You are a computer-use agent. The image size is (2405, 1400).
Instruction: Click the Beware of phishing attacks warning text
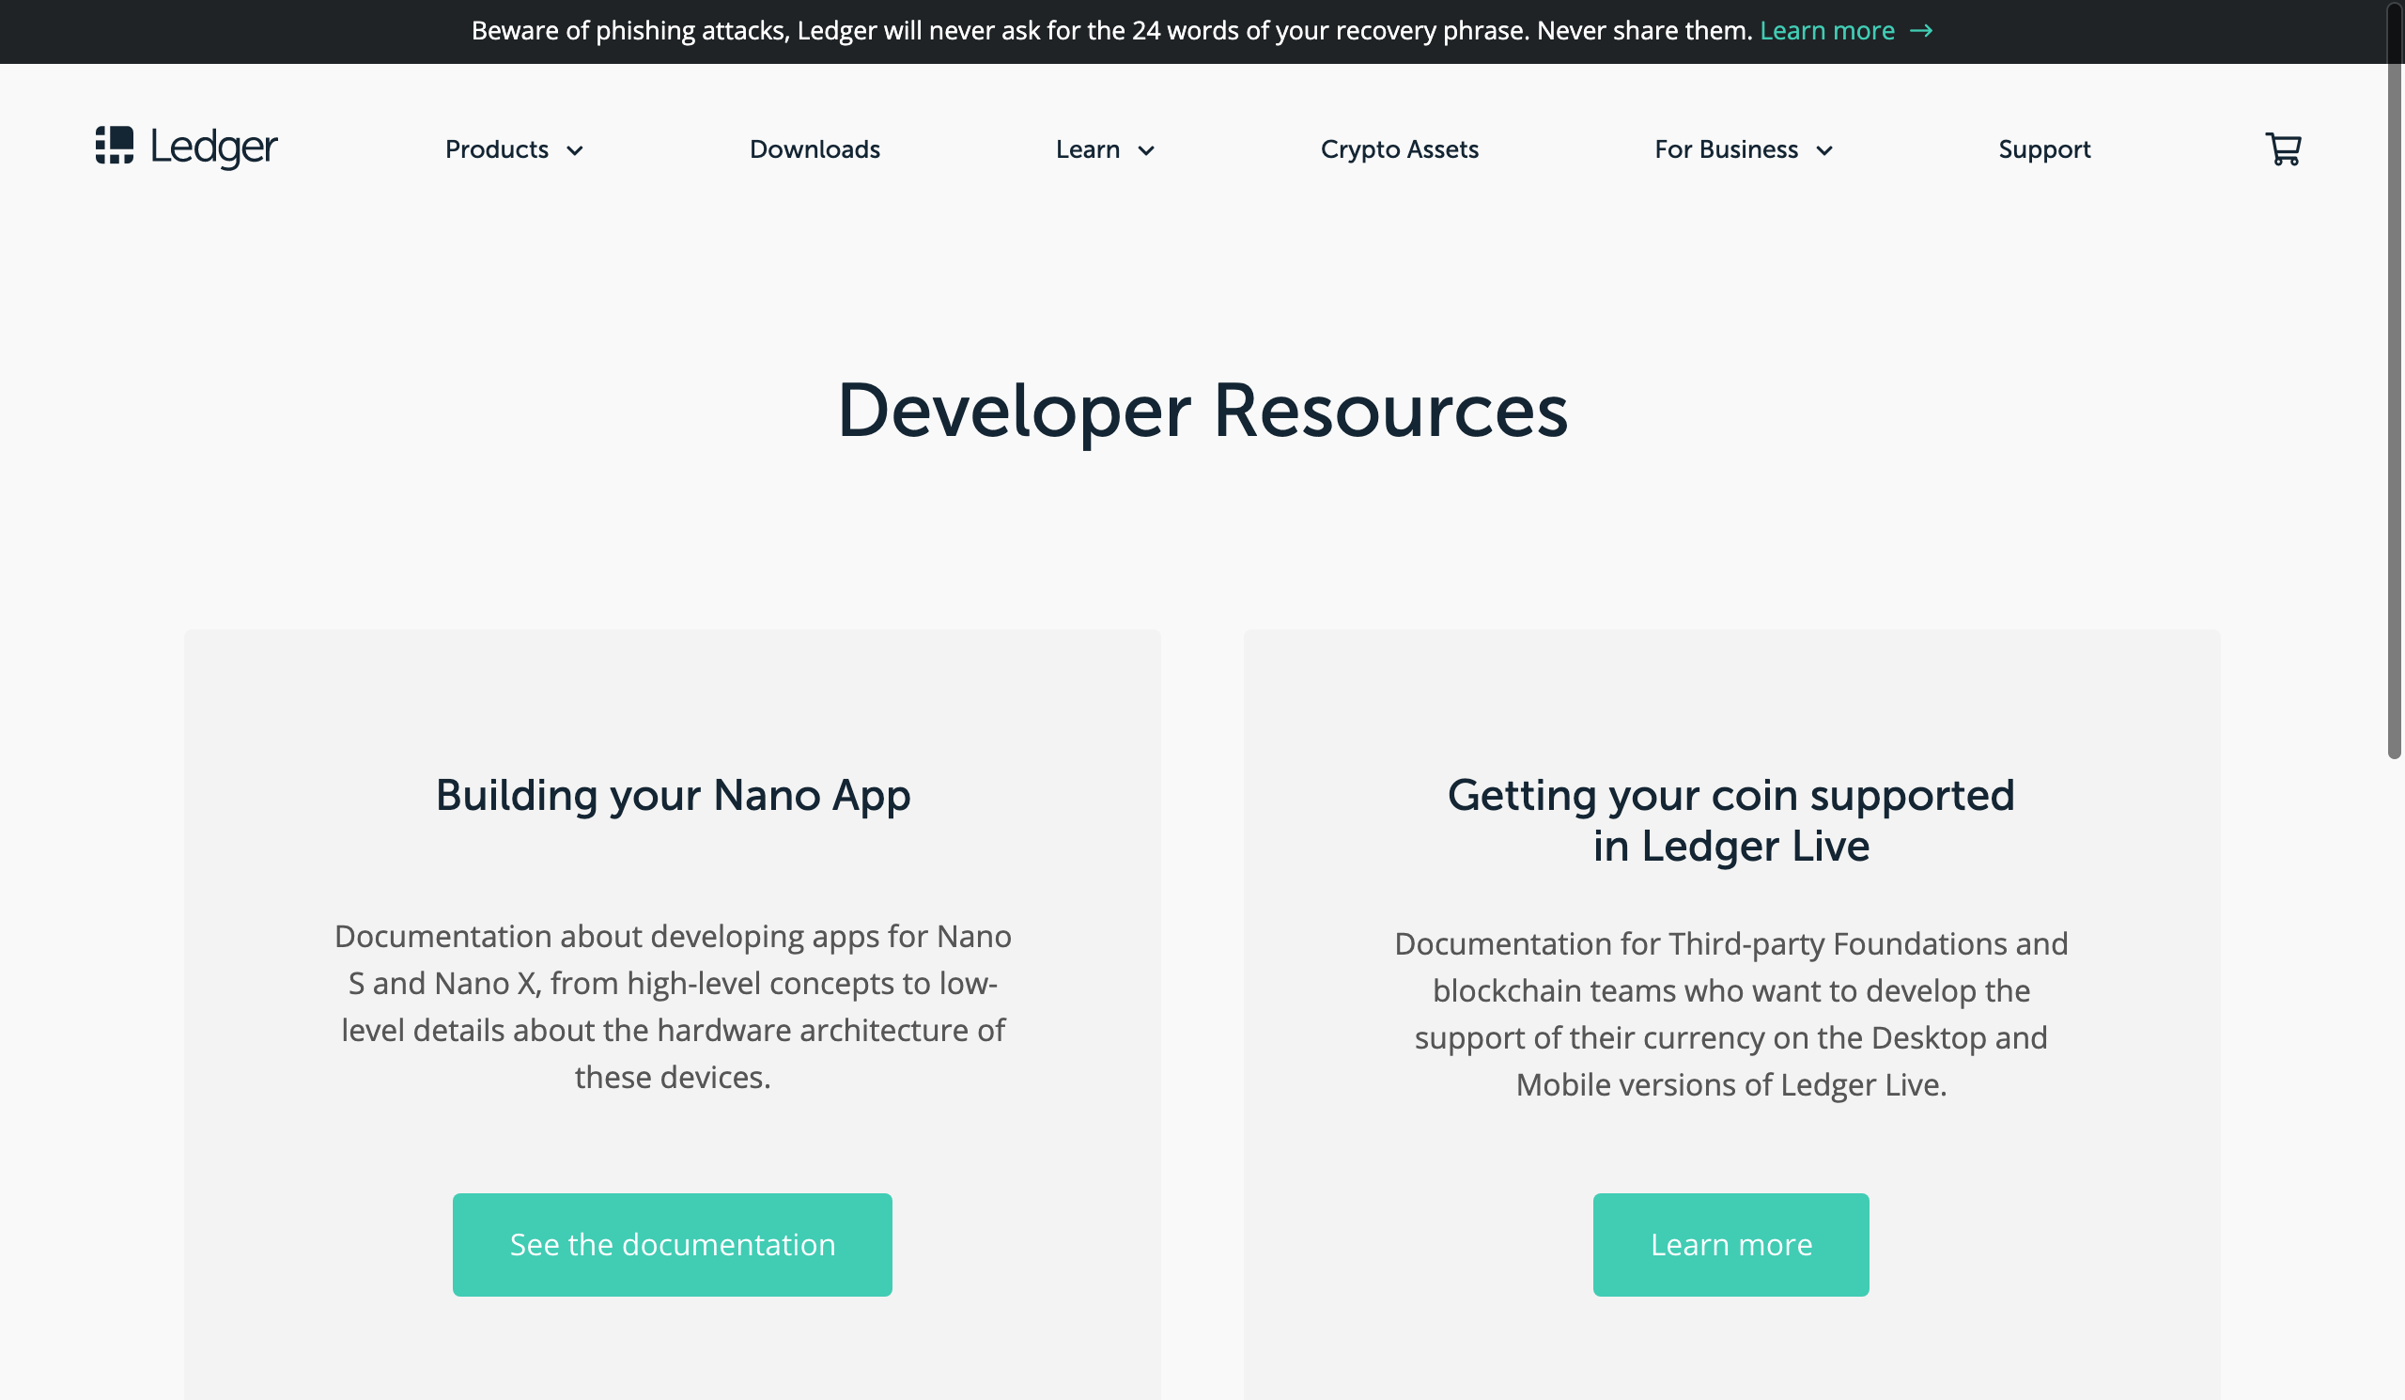pyautogui.click(x=1111, y=31)
